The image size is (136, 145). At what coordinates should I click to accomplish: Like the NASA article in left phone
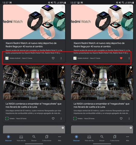53,119
